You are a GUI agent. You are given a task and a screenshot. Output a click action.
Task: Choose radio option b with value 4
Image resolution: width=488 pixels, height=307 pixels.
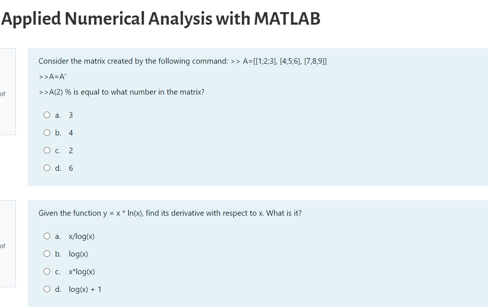tap(47, 133)
